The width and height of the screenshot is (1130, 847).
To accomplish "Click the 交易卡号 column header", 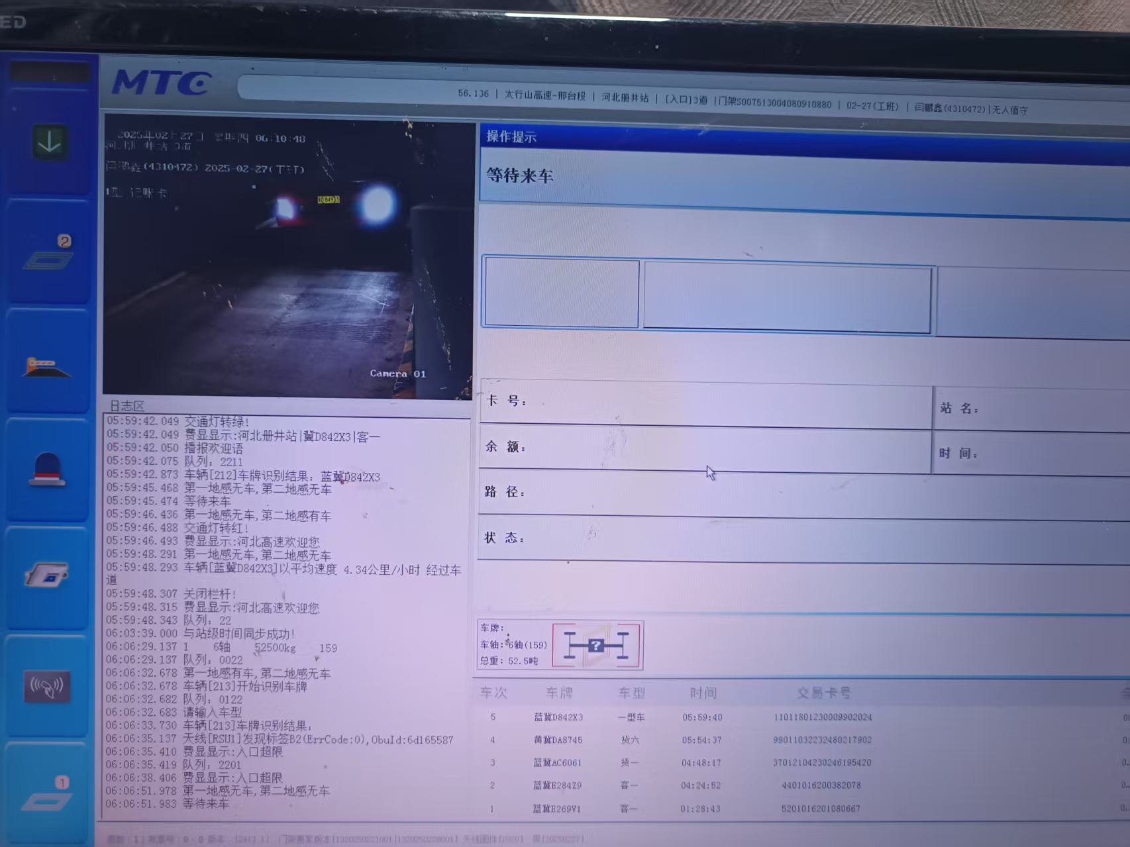I will (x=823, y=693).
